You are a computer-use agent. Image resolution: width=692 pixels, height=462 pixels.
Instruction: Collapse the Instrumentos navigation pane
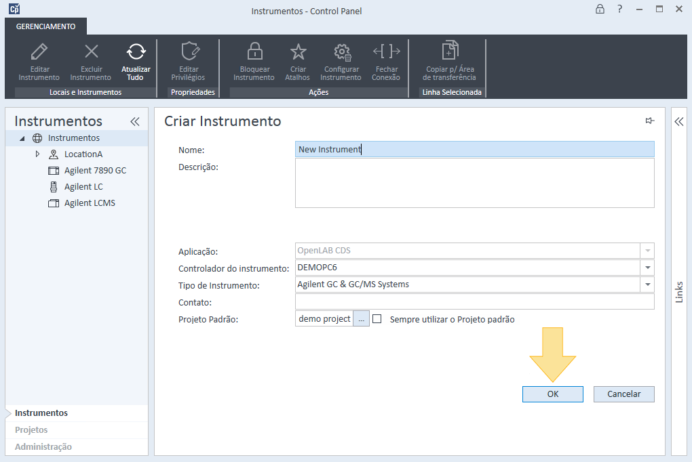[x=134, y=122]
